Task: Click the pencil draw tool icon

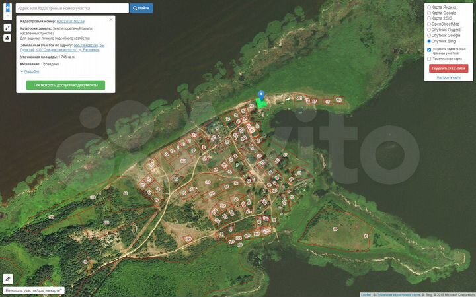Action: point(8,279)
